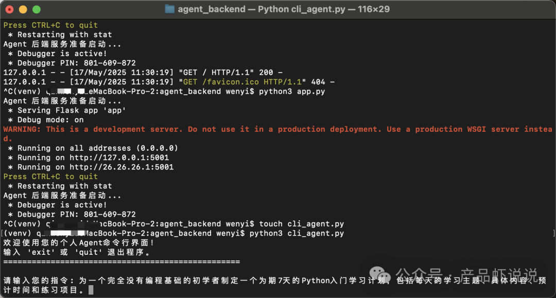Screen dimensions: 556x298
Task: Click the 'exit' 或 'quit' 退出程序 hint line
Action: click(77, 252)
